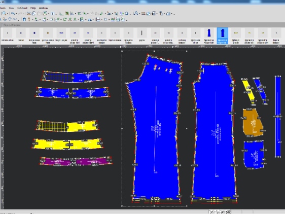Open the Help menu
The image size is (285, 214).
point(33,8)
